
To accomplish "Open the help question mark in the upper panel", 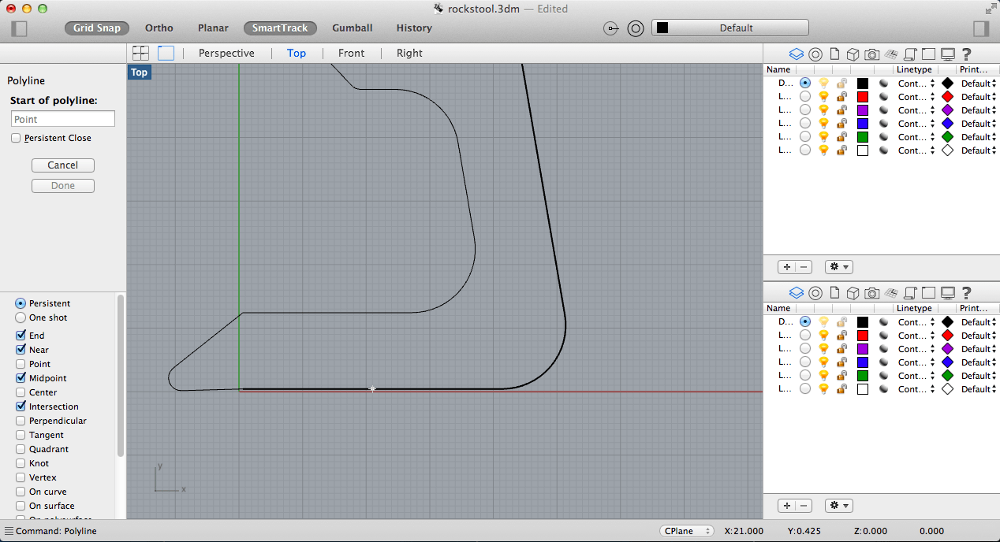I will point(966,54).
